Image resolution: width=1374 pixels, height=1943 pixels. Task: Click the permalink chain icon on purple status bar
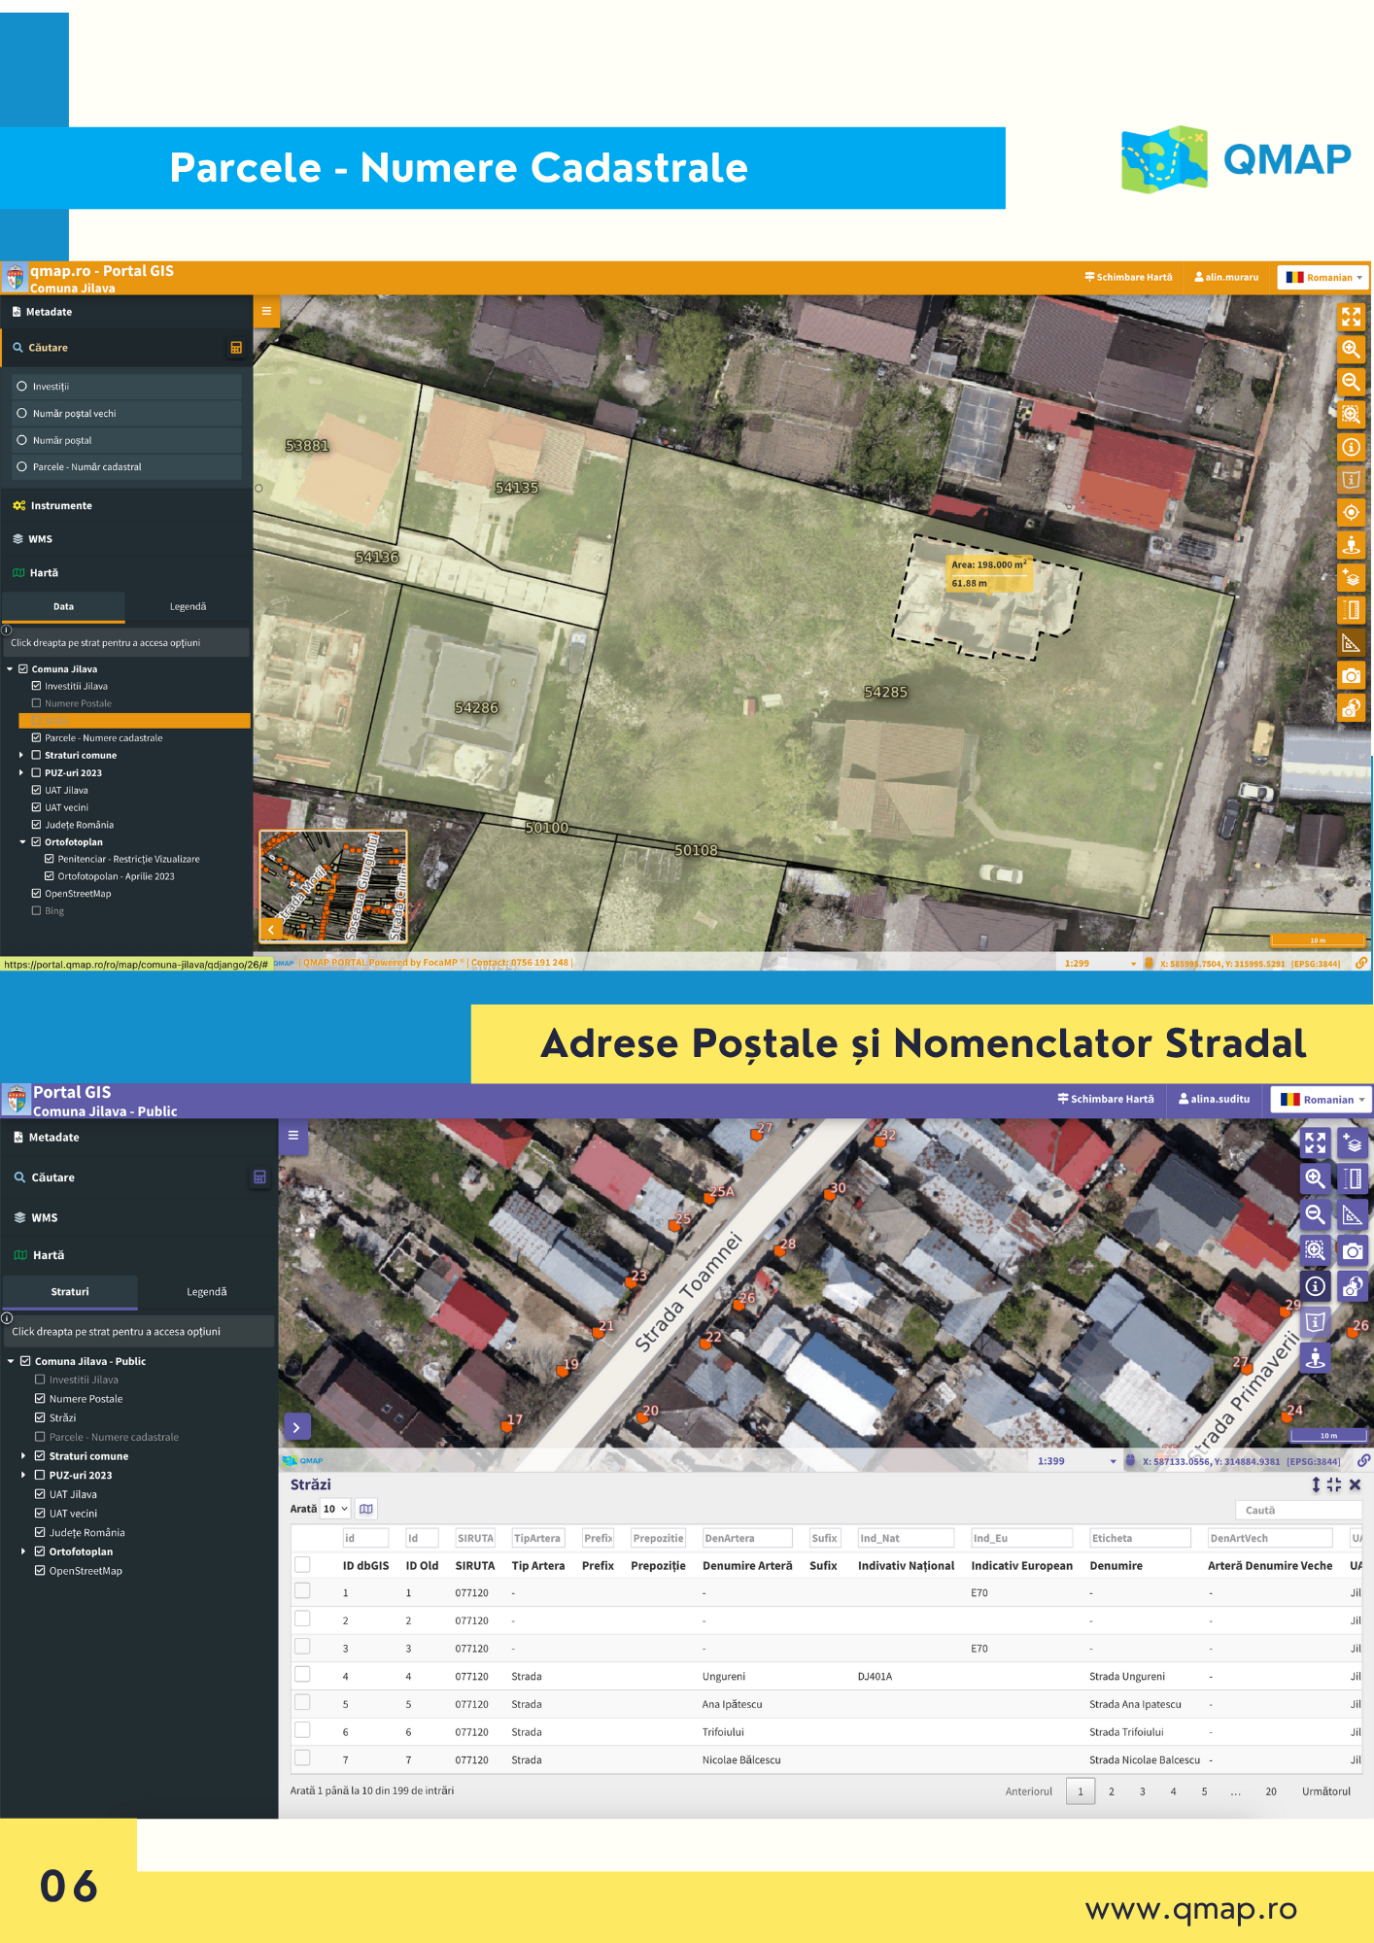[x=1363, y=1460]
